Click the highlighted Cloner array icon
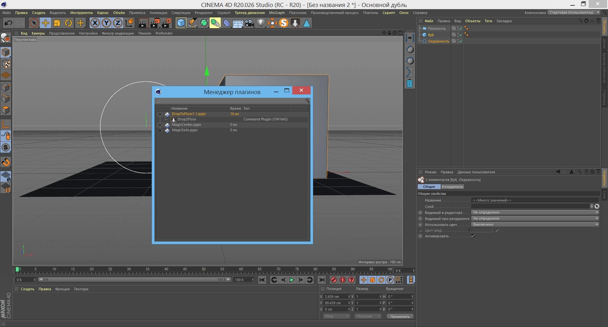 215,23
